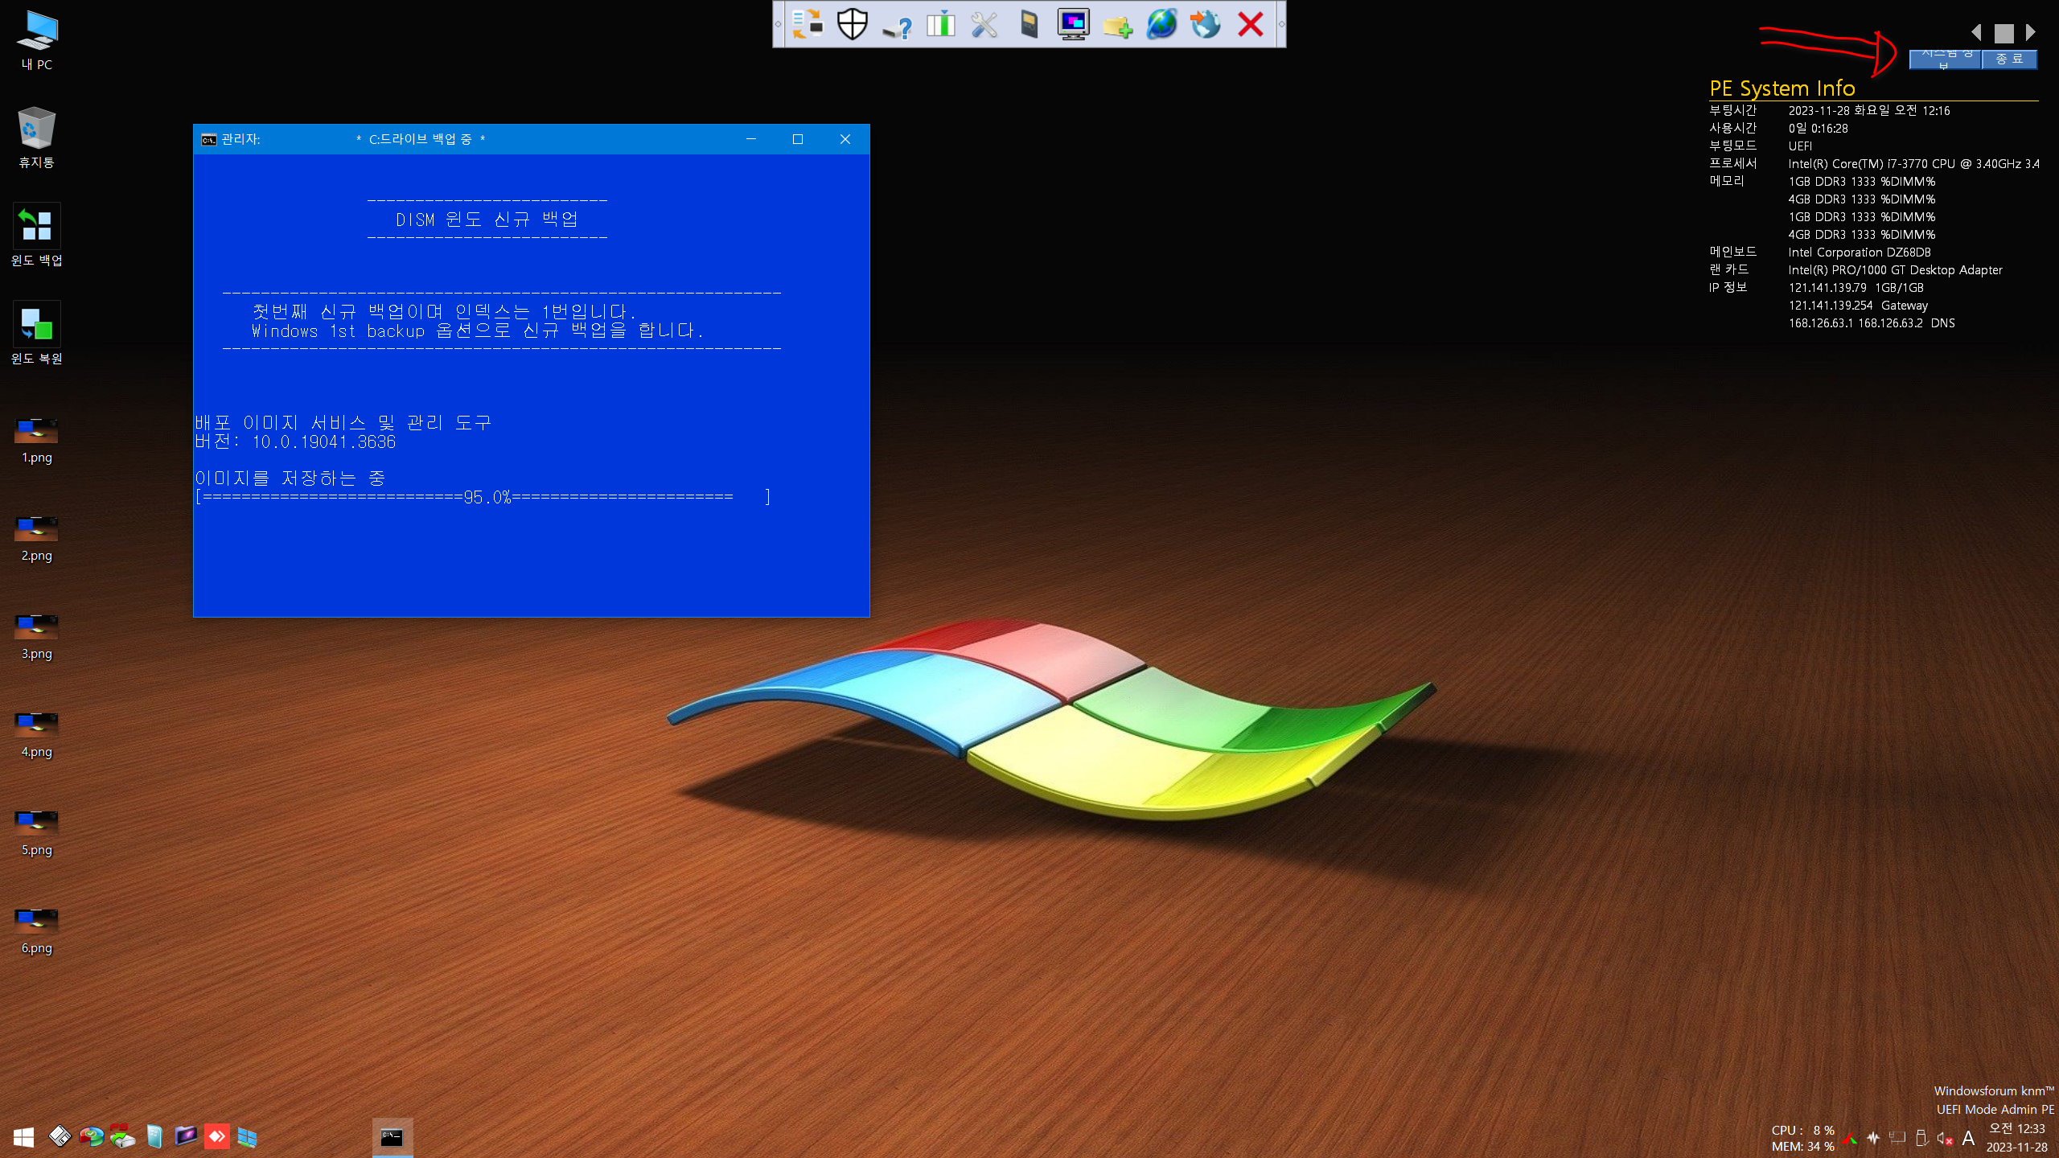This screenshot has height=1158, width=2059.
Task: Launch the red AnyDesk taskbar icon
Action: point(216,1135)
